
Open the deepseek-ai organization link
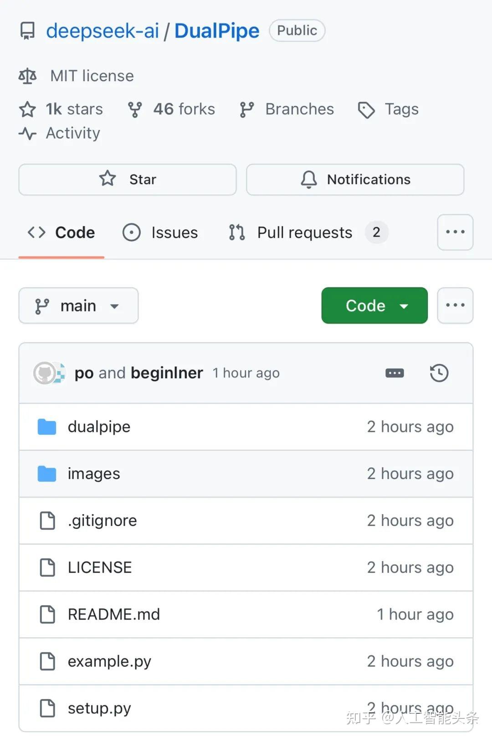[x=102, y=31]
